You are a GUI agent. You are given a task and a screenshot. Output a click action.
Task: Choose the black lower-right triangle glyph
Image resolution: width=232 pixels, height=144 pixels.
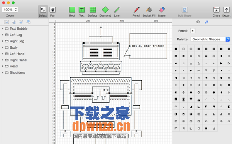click(191, 107)
